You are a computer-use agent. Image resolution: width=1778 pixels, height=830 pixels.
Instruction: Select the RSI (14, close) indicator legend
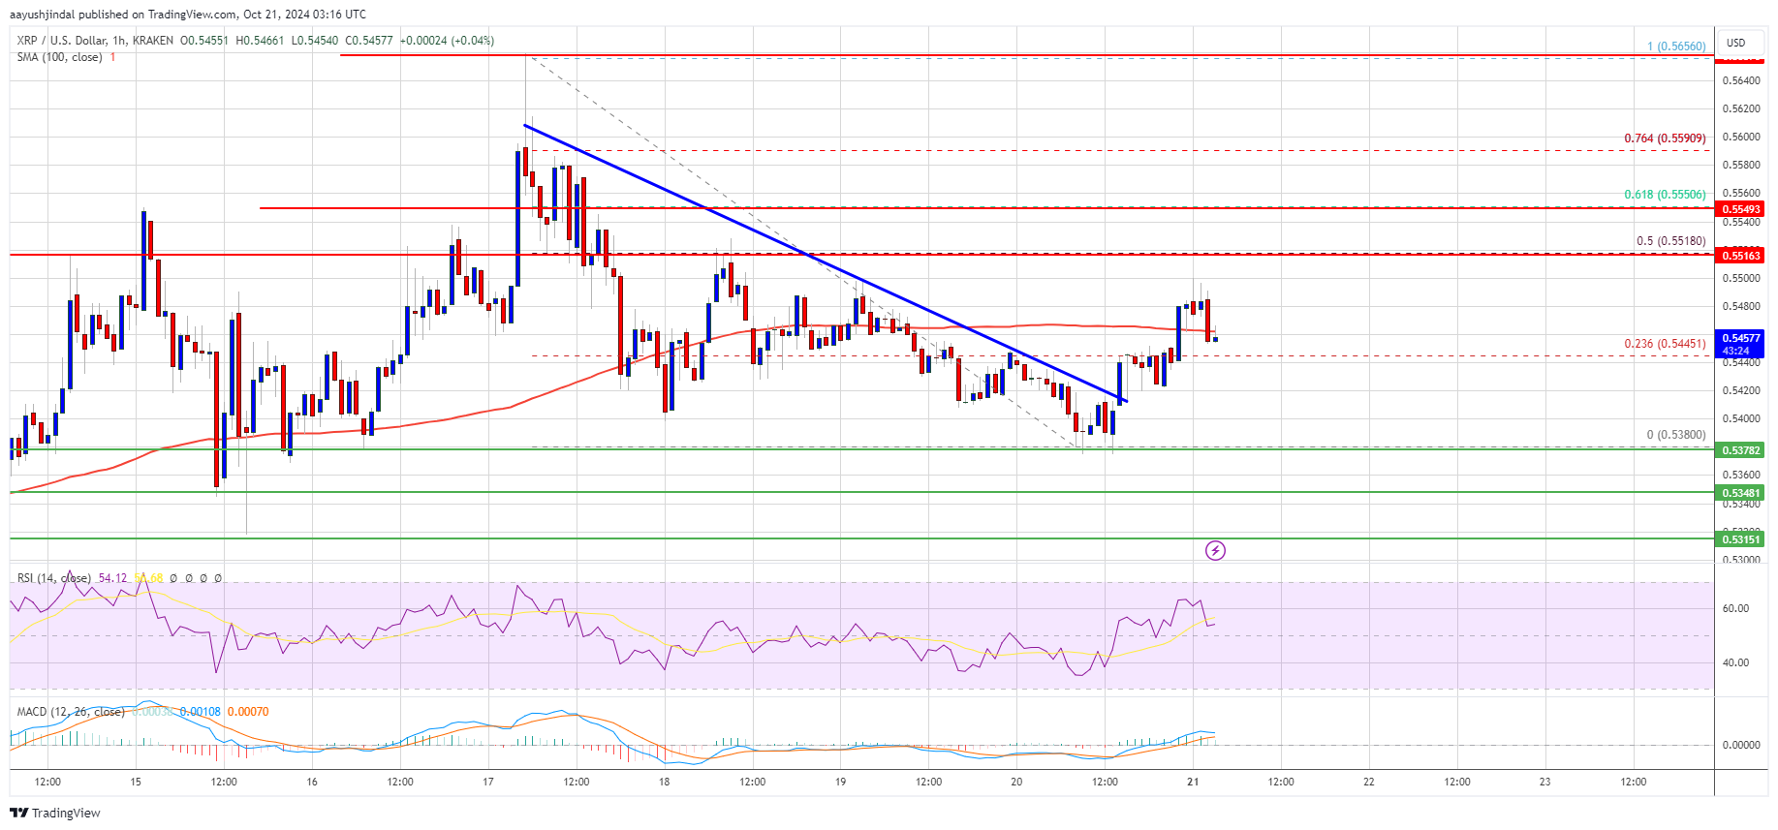[x=53, y=578]
